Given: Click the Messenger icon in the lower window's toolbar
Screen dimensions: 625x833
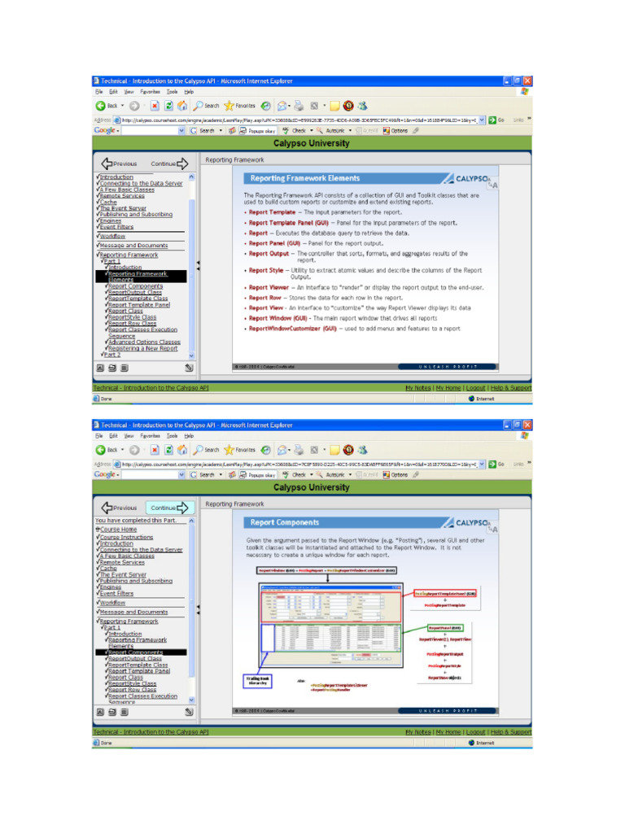Looking at the screenshot, I should tap(362, 450).
